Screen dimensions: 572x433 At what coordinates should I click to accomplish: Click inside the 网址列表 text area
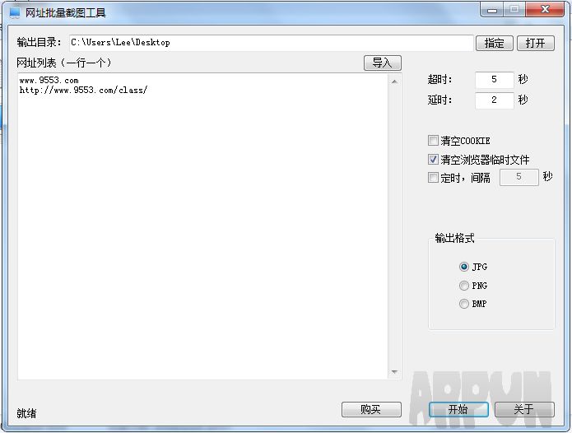pyautogui.click(x=202, y=226)
